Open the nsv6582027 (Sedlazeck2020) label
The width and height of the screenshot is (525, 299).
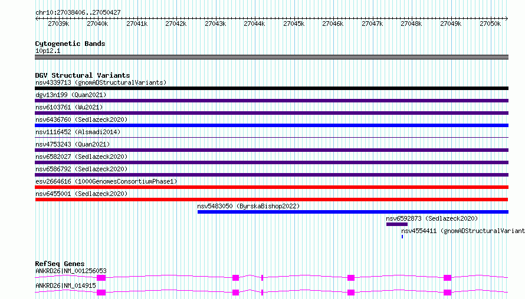pyautogui.click(x=81, y=157)
